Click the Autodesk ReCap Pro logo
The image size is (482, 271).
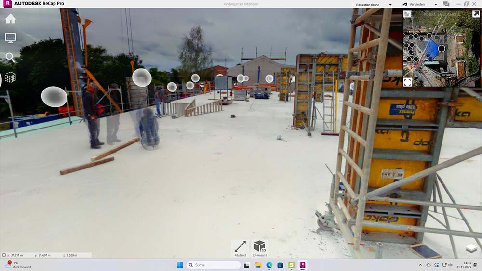(x=7, y=4)
